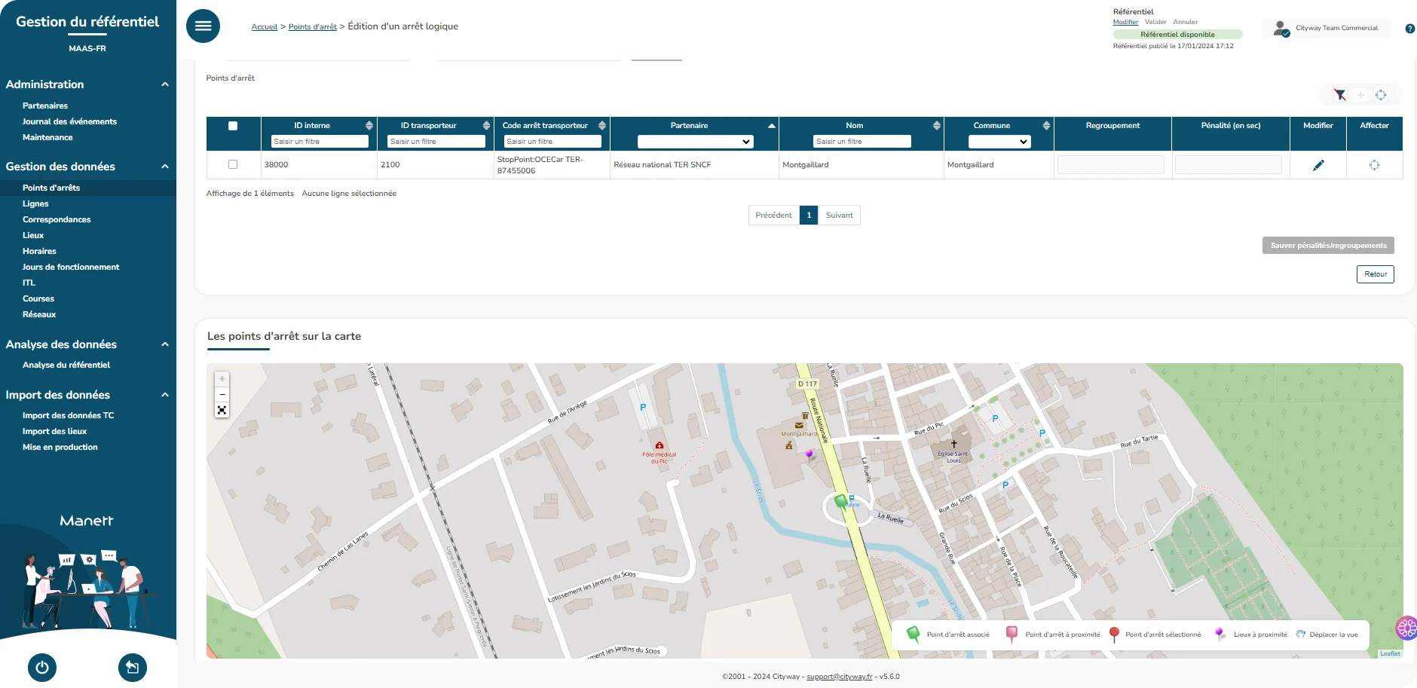Open the Partenaire filter dropdown
The height and width of the screenshot is (688, 1417).
pyautogui.click(x=694, y=141)
